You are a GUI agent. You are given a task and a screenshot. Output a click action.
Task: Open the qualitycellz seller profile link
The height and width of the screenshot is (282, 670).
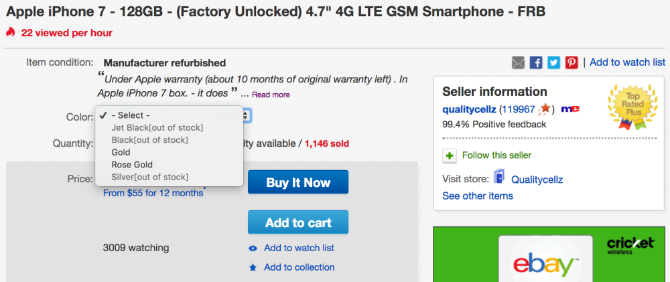tap(469, 109)
